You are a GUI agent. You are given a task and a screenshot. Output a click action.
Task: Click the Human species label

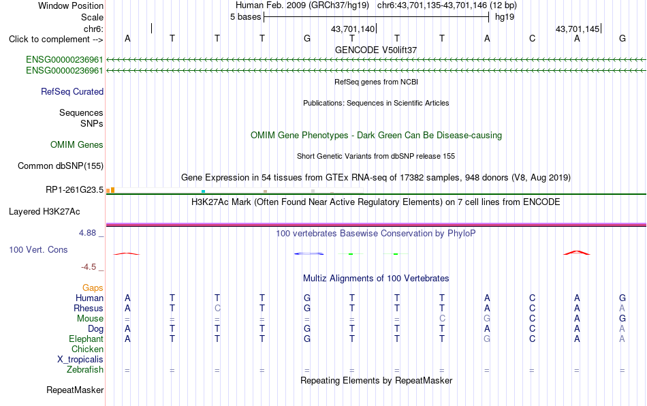89,298
